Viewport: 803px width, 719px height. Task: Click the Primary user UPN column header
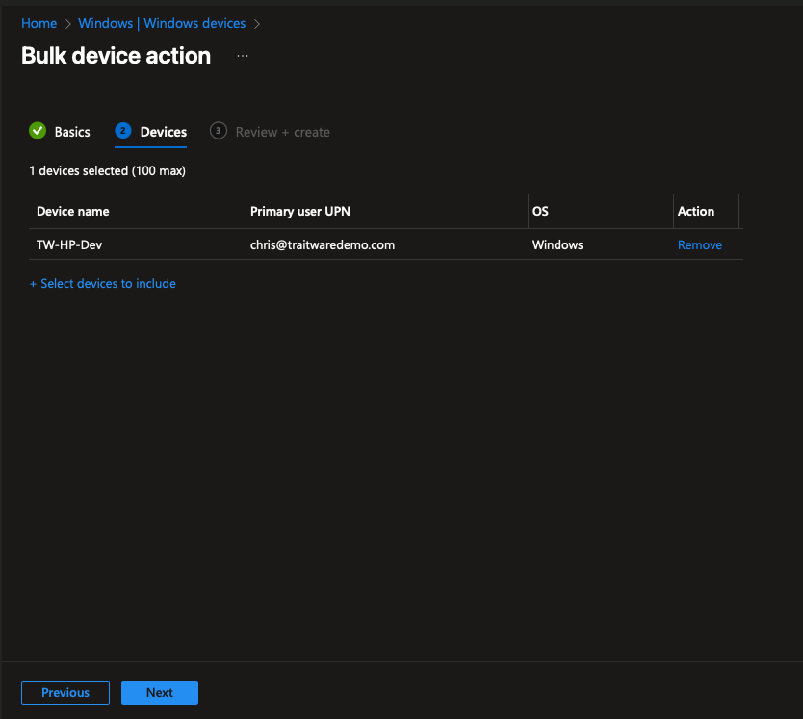298,211
